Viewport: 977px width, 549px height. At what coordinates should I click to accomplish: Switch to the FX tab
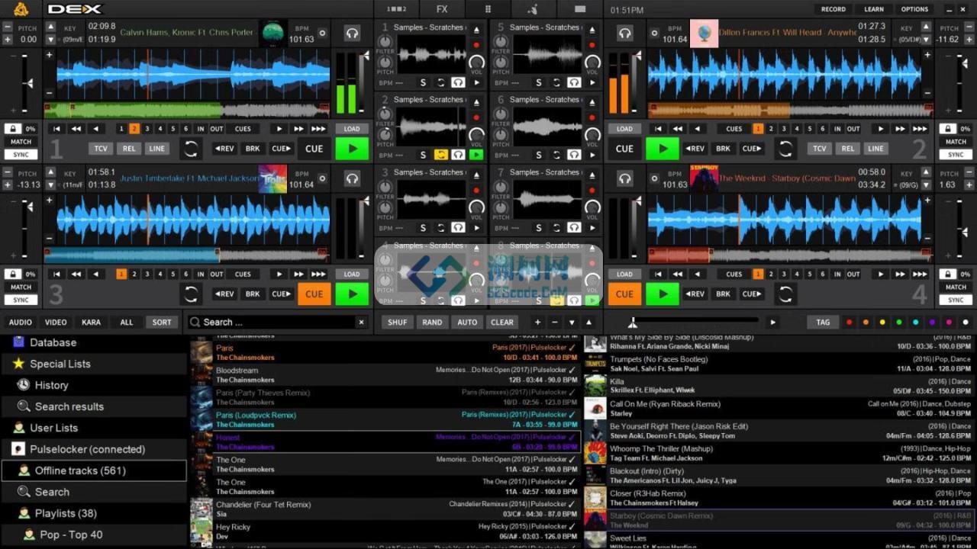pyautogui.click(x=442, y=9)
